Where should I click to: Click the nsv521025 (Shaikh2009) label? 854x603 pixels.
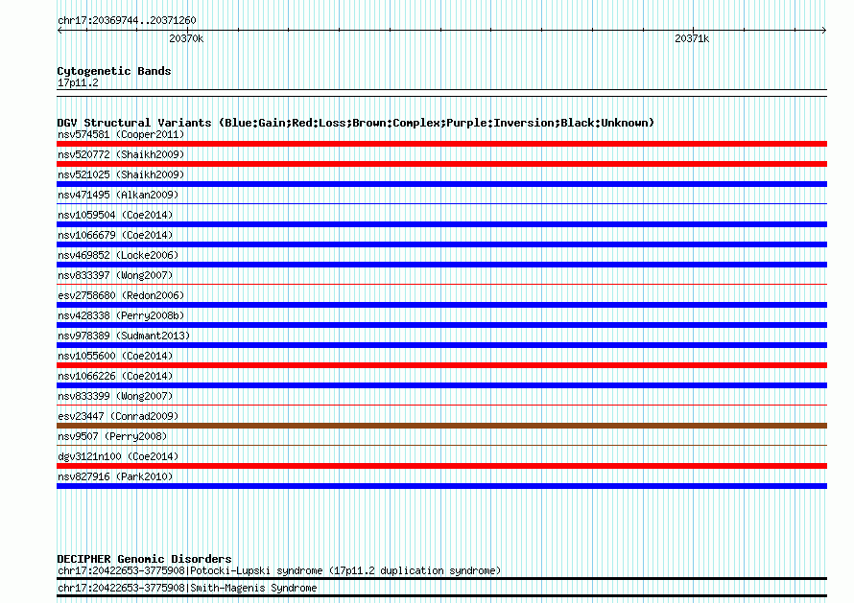[121, 174]
